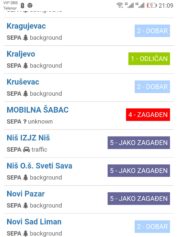Tap the 5 - JAKO ZAGAĐEN badge for Novi Pazar
The height and width of the screenshot is (237, 178).
coord(139,198)
